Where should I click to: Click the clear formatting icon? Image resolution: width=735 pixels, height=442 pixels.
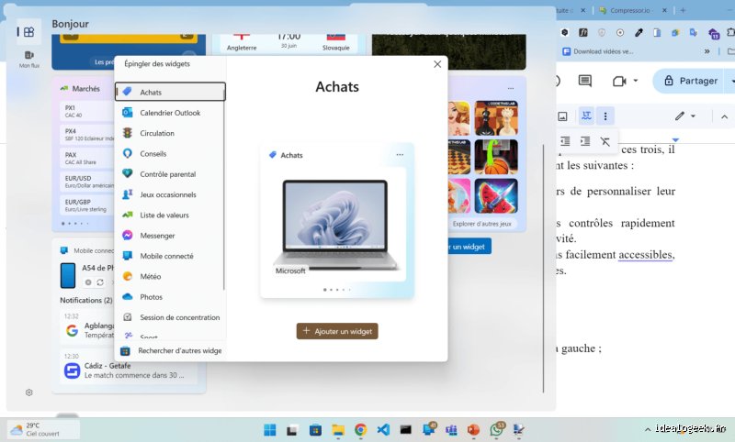tap(605, 141)
